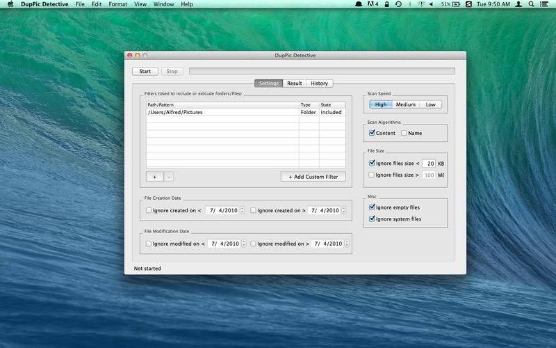556x348 pixels.
Task: Click stepper for Ignore created on < date
Action: pyautogui.click(x=242, y=210)
